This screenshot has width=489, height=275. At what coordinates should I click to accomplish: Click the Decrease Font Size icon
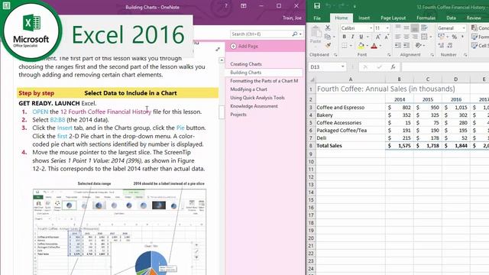(387, 37)
